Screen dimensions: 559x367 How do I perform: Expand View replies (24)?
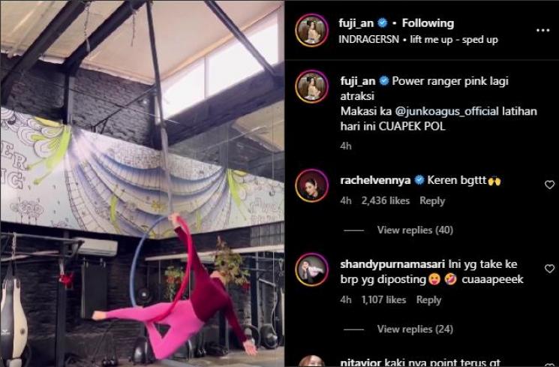tap(415, 329)
